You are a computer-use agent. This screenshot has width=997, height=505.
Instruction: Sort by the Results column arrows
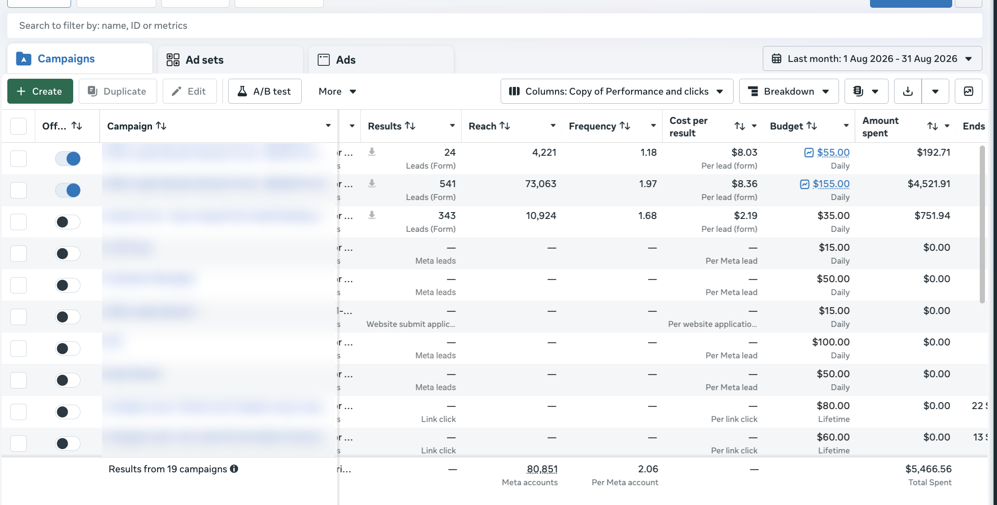[x=410, y=126]
